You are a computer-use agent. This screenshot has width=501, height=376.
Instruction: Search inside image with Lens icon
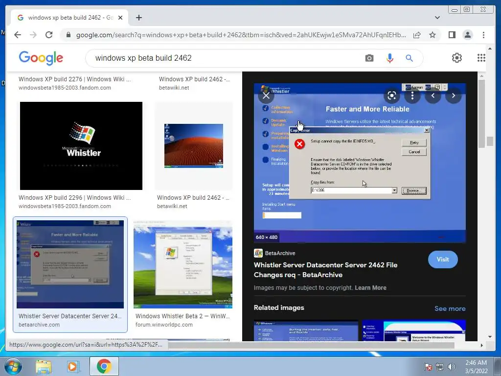(392, 95)
